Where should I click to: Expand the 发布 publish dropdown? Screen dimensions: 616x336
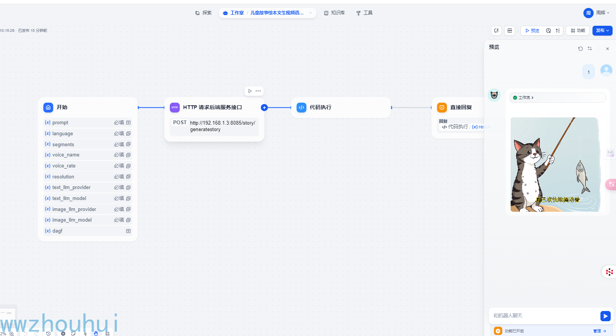602,31
